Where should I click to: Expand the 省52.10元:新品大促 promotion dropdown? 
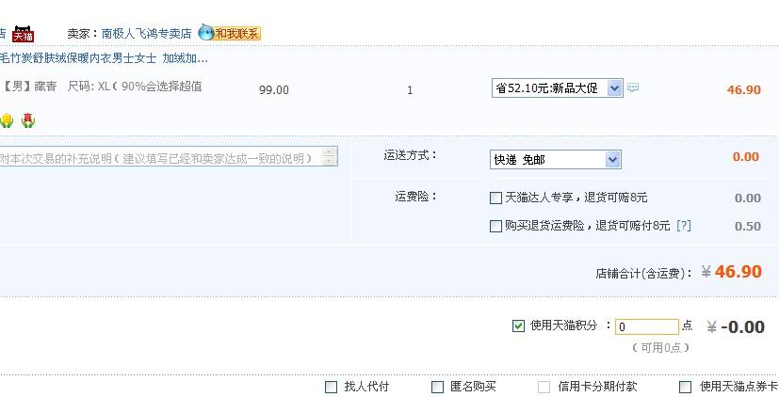[x=557, y=88]
